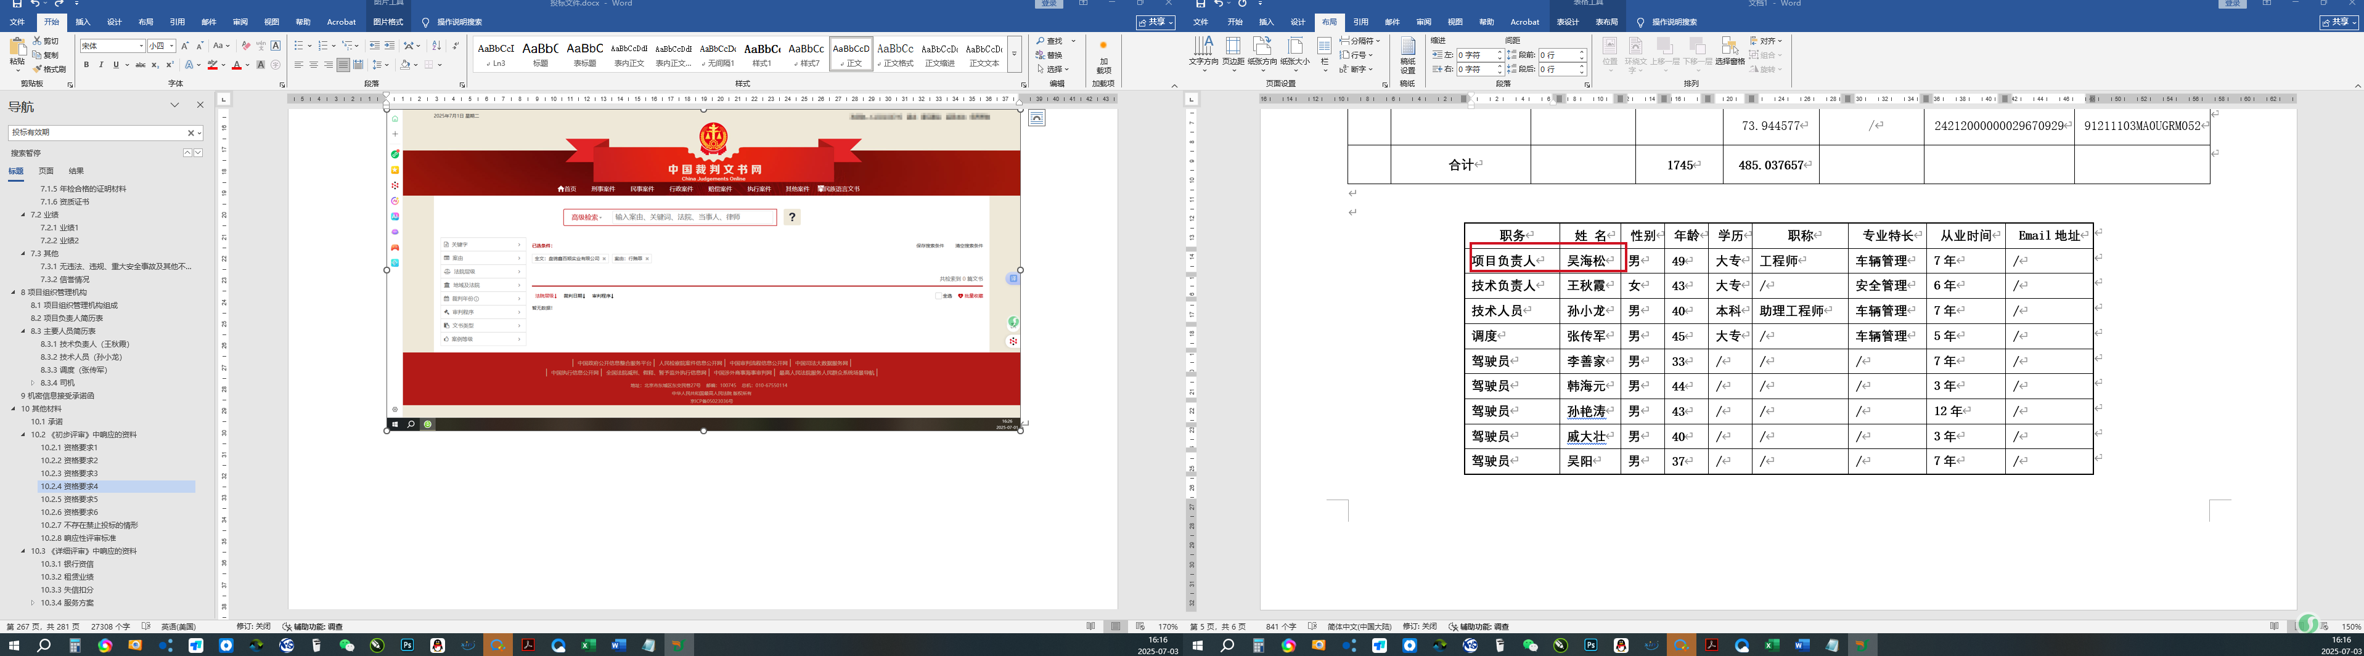Click the Grow Font icon
The height and width of the screenshot is (656, 2364).
coord(184,46)
